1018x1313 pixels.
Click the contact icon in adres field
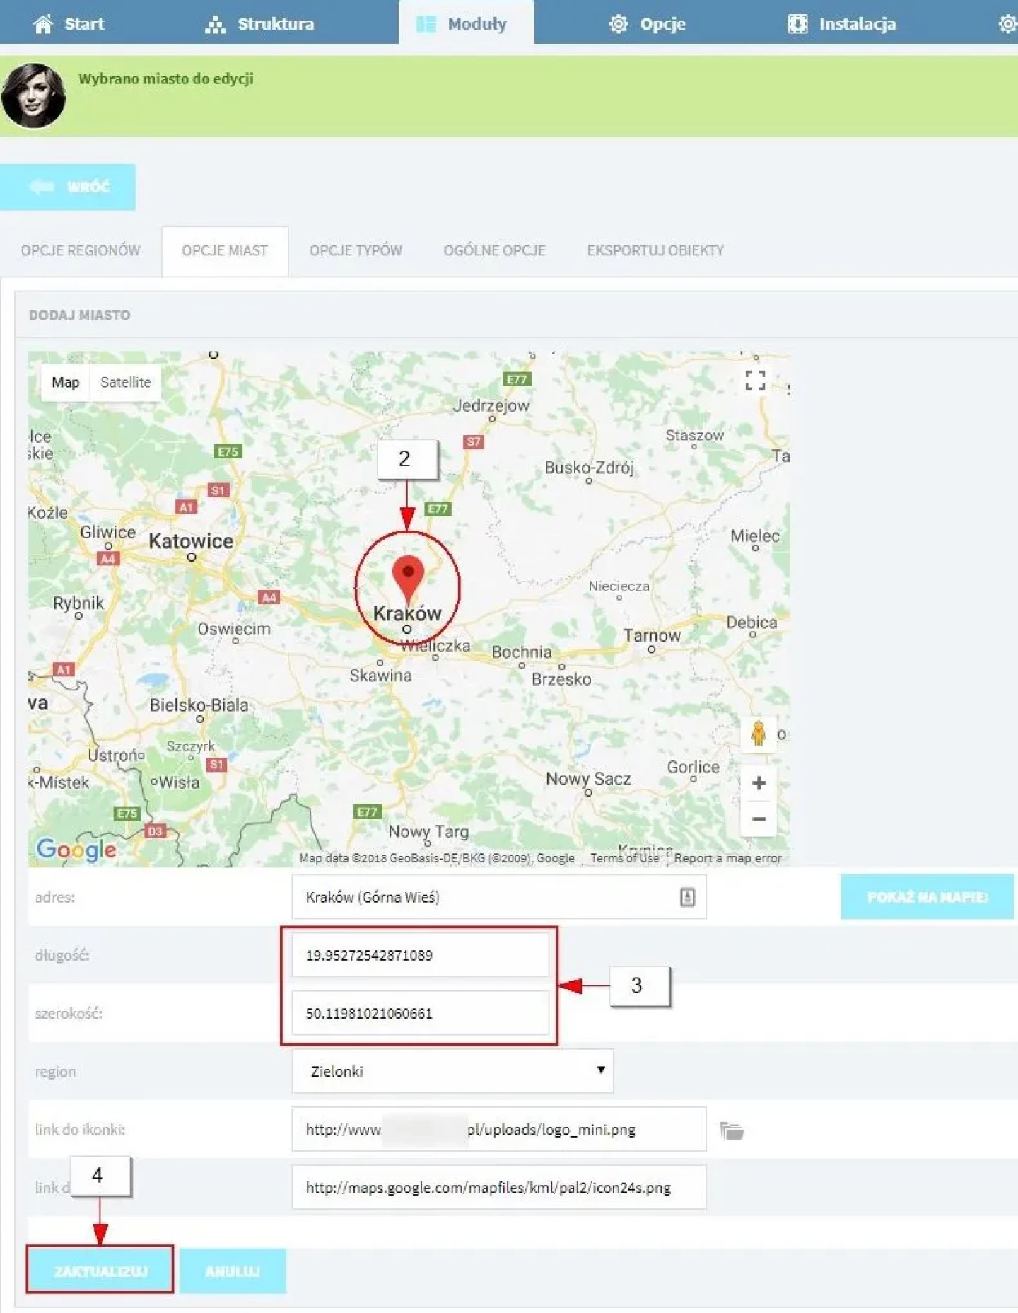(x=687, y=897)
